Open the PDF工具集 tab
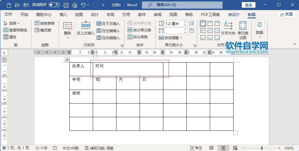Viewport: 299px width, 151px height. [210, 15]
